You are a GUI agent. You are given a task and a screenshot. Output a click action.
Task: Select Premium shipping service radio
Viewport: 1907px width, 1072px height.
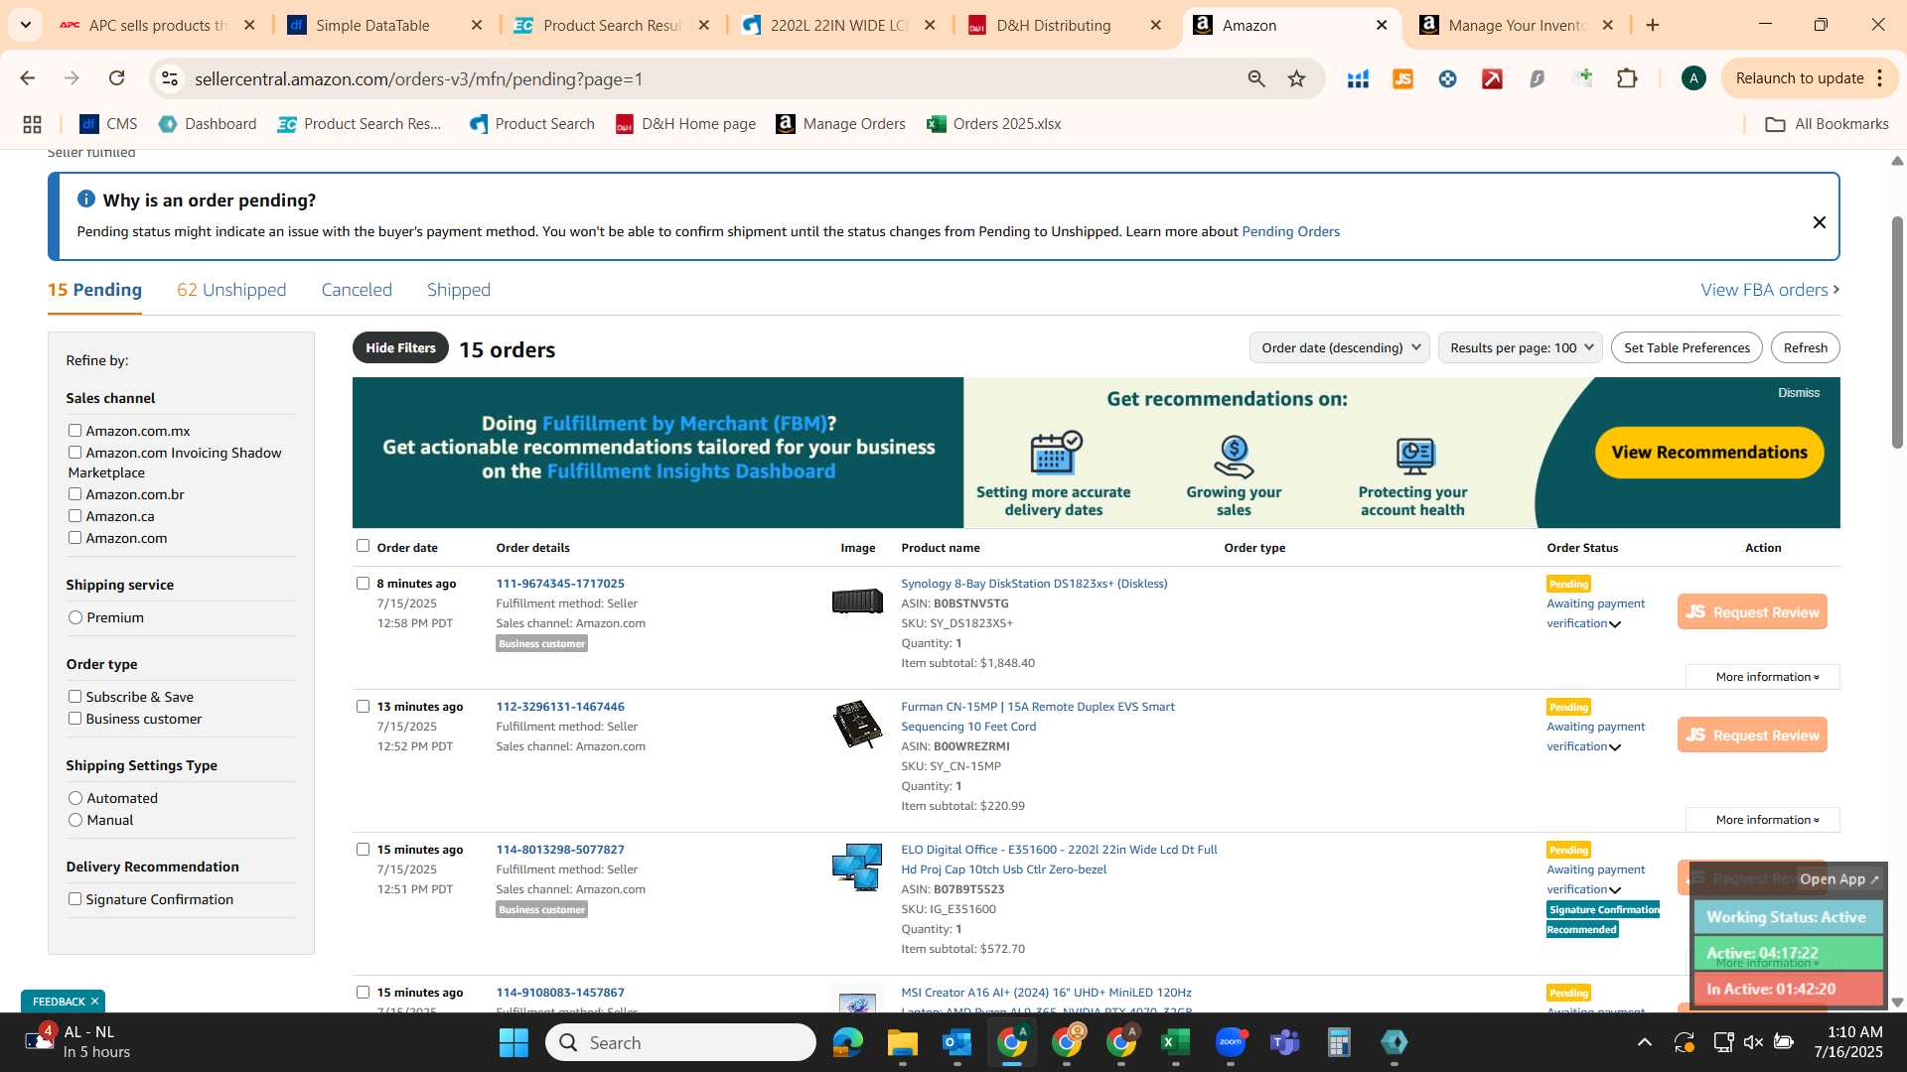75,617
